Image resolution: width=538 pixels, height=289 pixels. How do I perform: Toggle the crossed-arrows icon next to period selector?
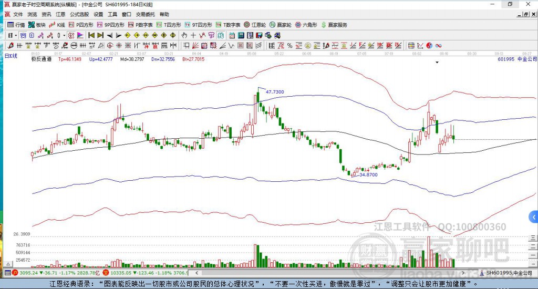click(x=23, y=35)
